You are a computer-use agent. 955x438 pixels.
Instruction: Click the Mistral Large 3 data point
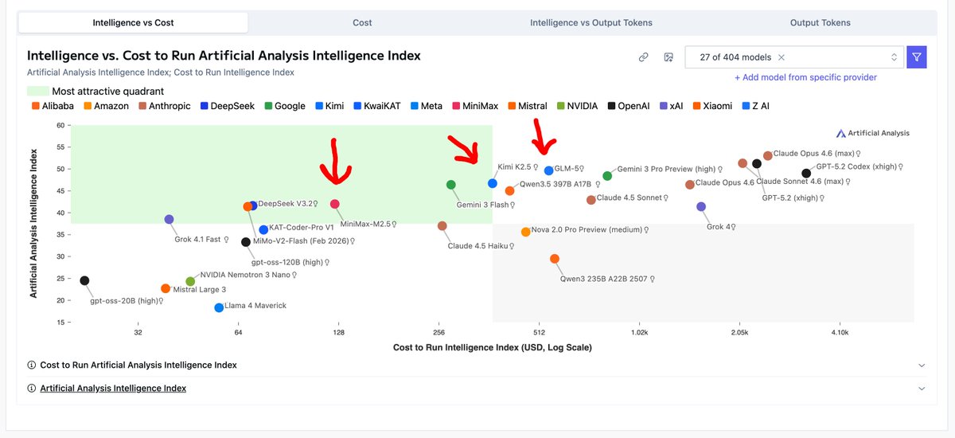tap(166, 288)
